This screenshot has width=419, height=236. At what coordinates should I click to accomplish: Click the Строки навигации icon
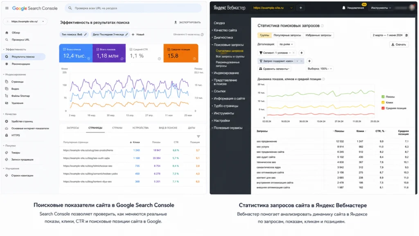tap(7, 175)
